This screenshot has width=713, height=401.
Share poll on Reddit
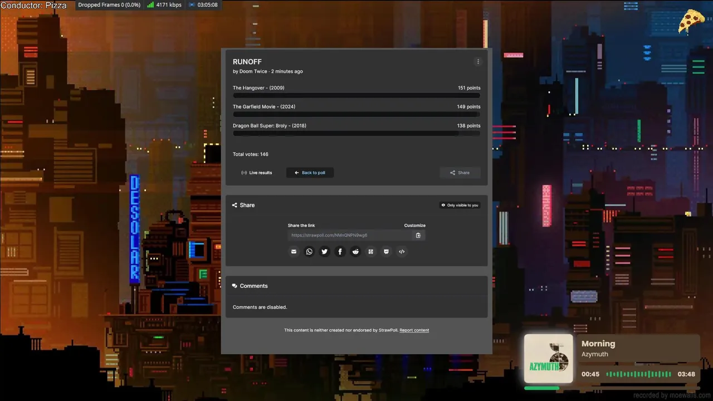click(355, 252)
